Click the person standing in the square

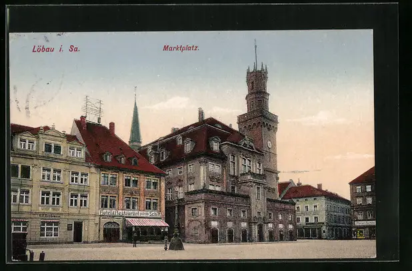(134, 240)
